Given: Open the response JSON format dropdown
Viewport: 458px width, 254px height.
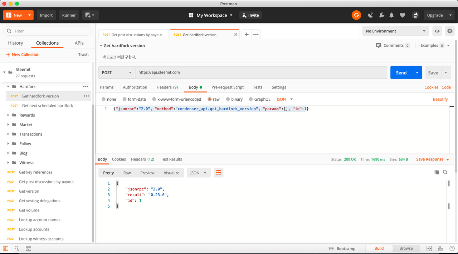Looking at the screenshot, I should coord(198,173).
